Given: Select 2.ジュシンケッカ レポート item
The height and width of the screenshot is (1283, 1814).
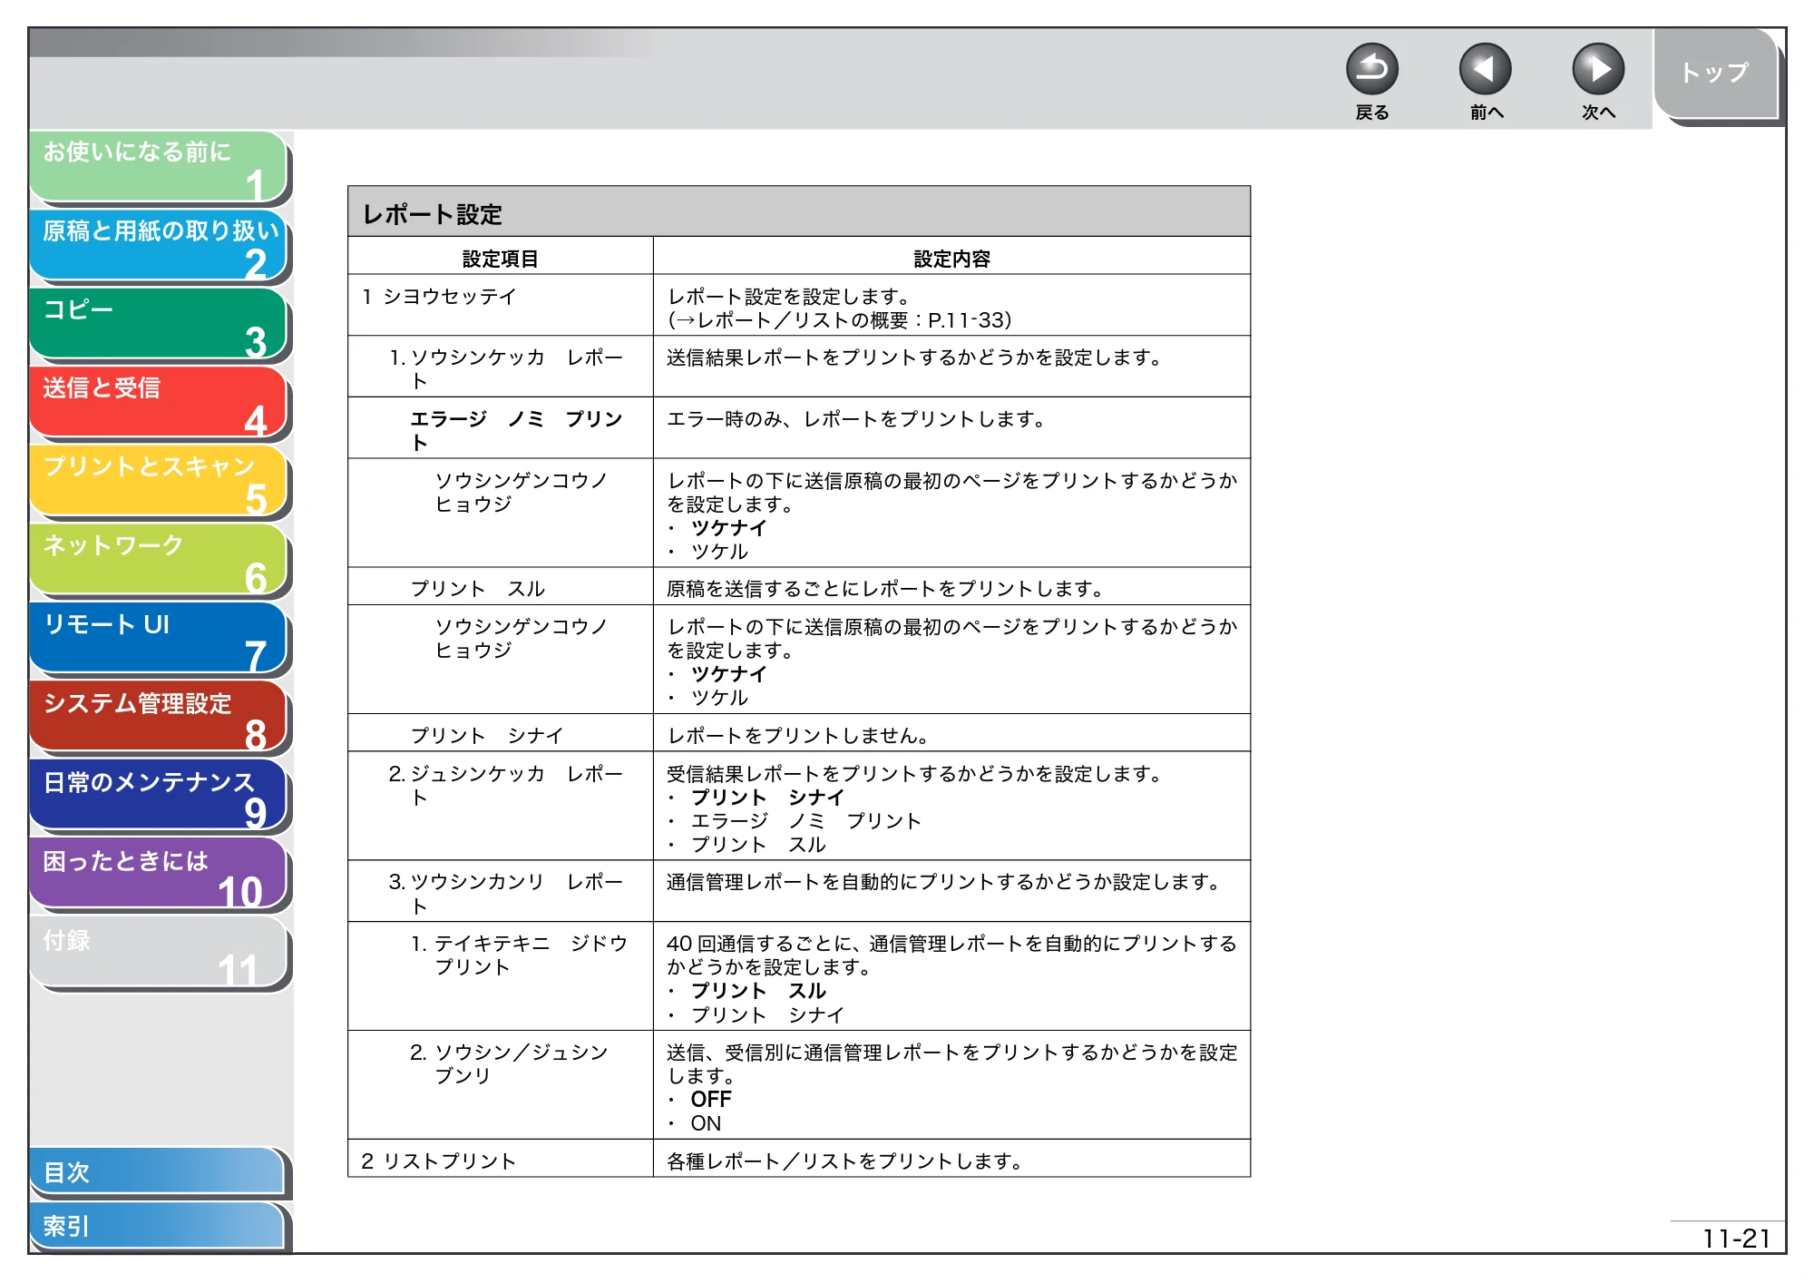Looking at the screenshot, I should [x=505, y=785].
